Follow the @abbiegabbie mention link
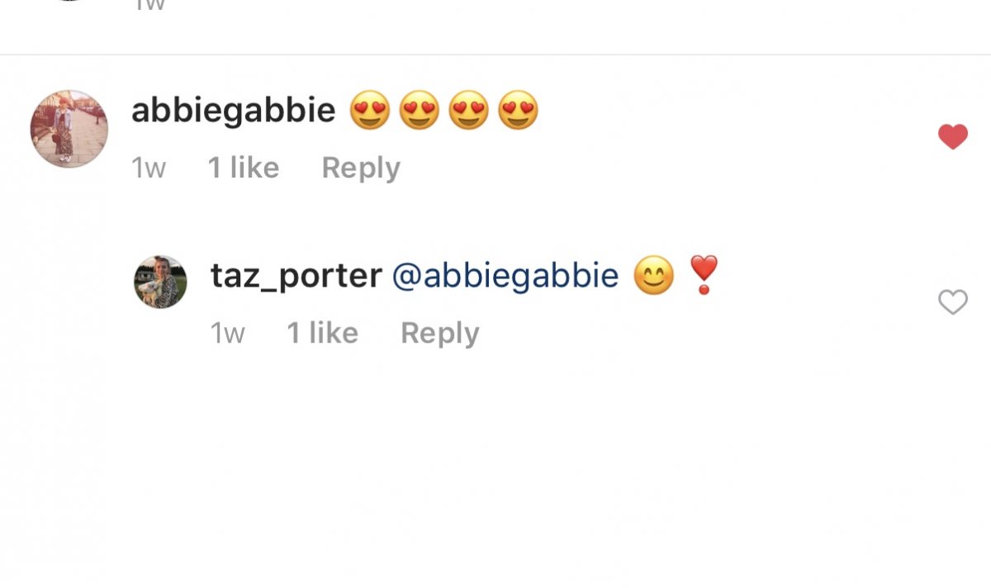Screen dimensions: 991x588 point(505,276)
